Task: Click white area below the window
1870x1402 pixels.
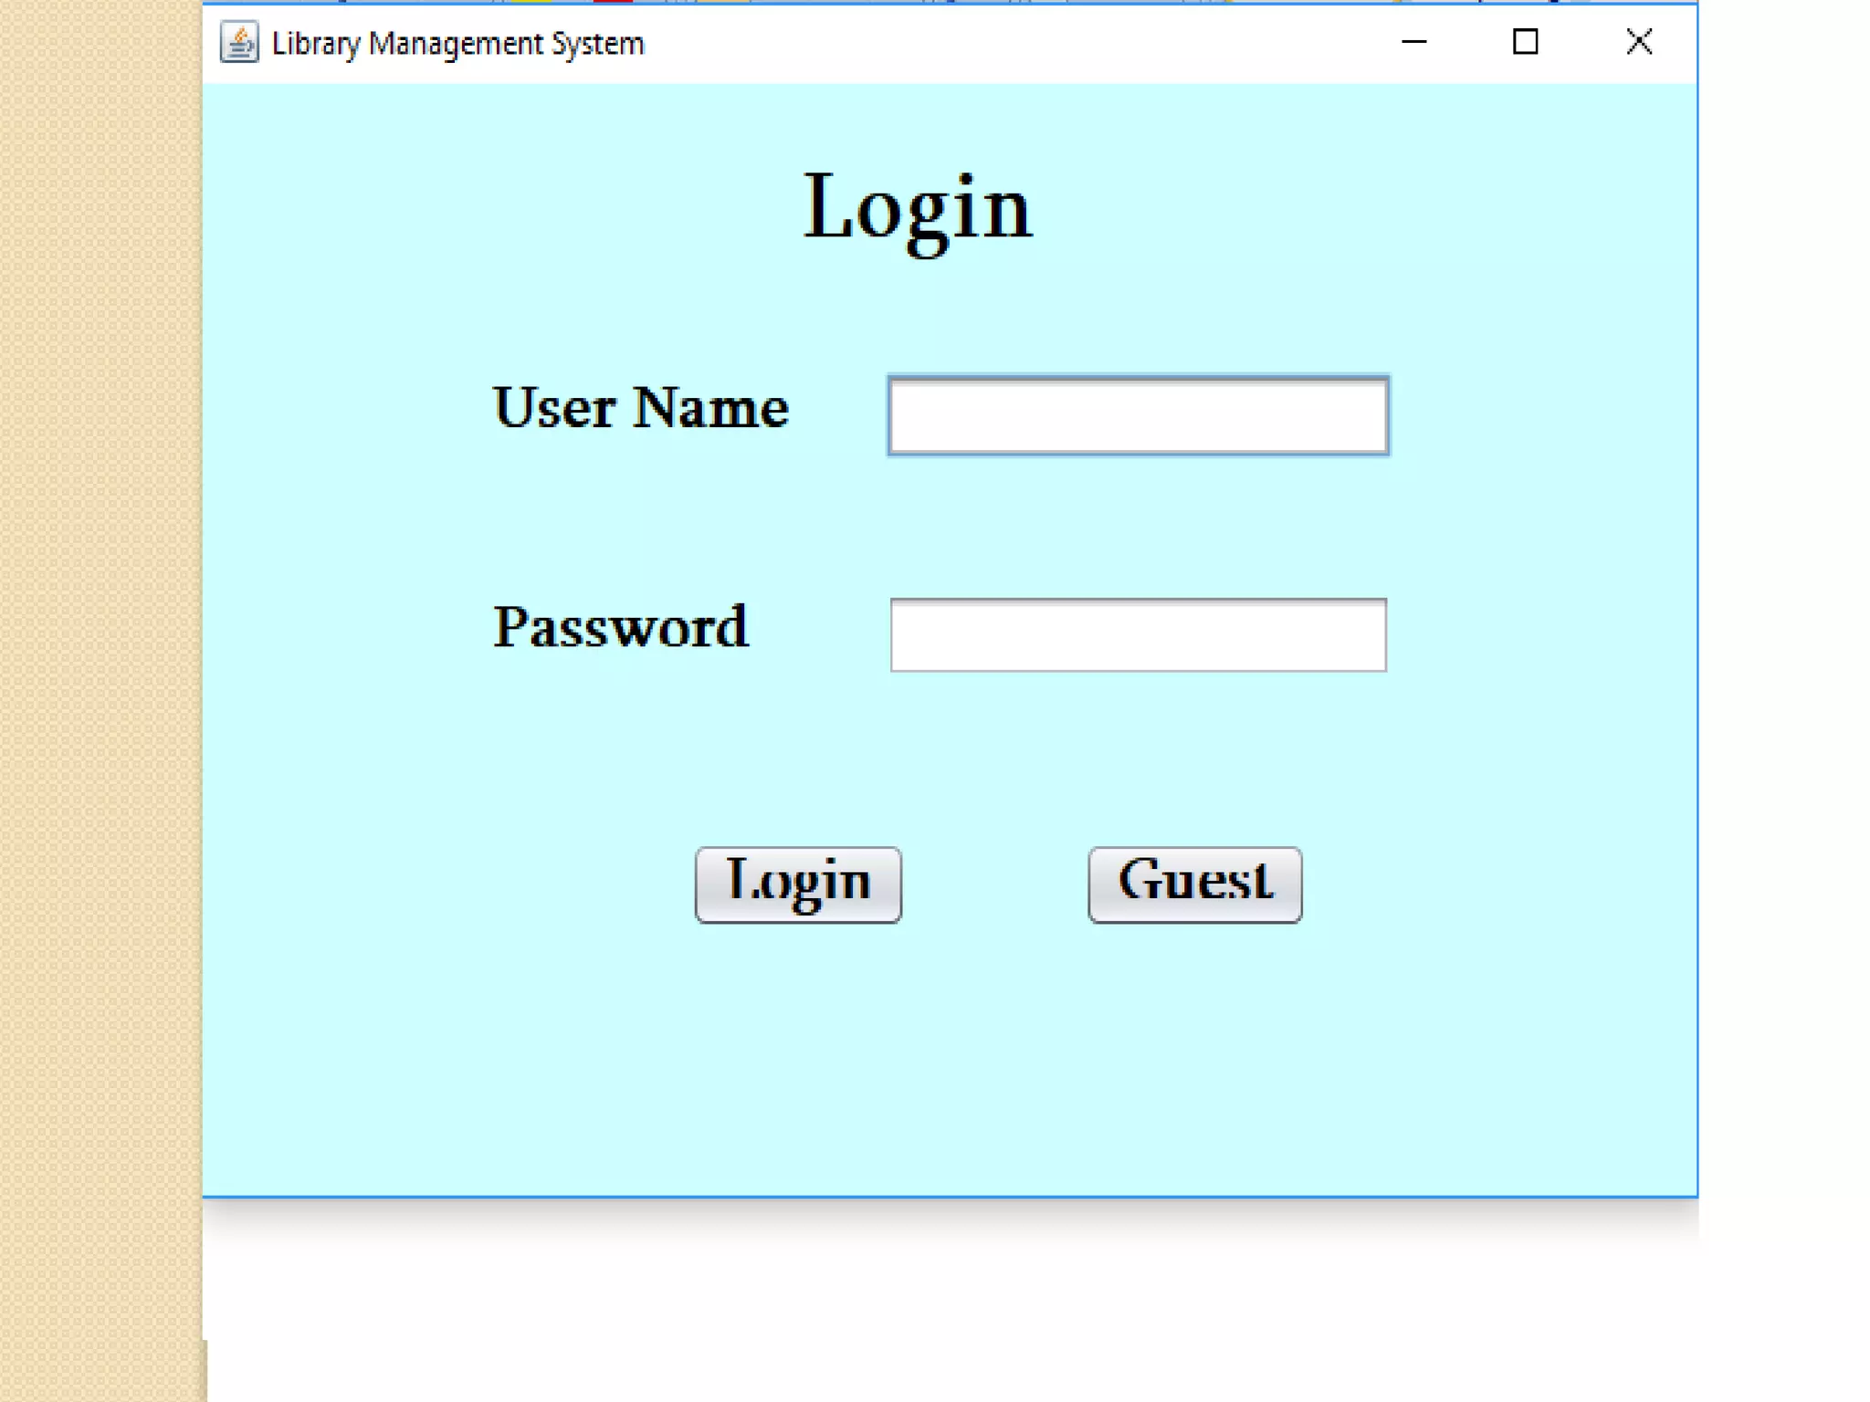Action: pos(950,1305)
